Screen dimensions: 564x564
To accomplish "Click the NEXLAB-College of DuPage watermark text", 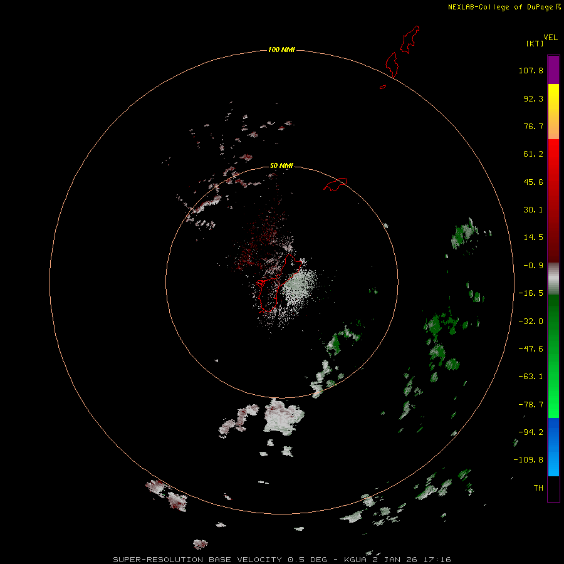I will (504, 7).
